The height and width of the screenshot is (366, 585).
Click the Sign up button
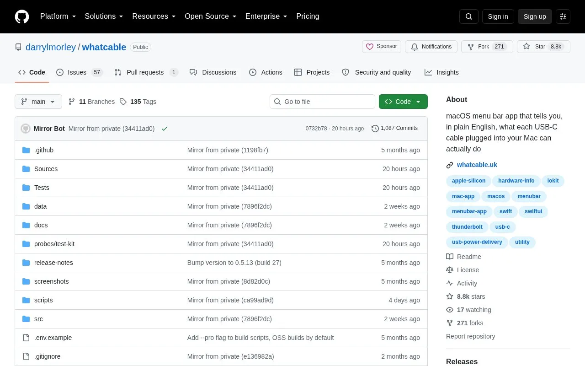pyautogui.click(x=535, y=16)
